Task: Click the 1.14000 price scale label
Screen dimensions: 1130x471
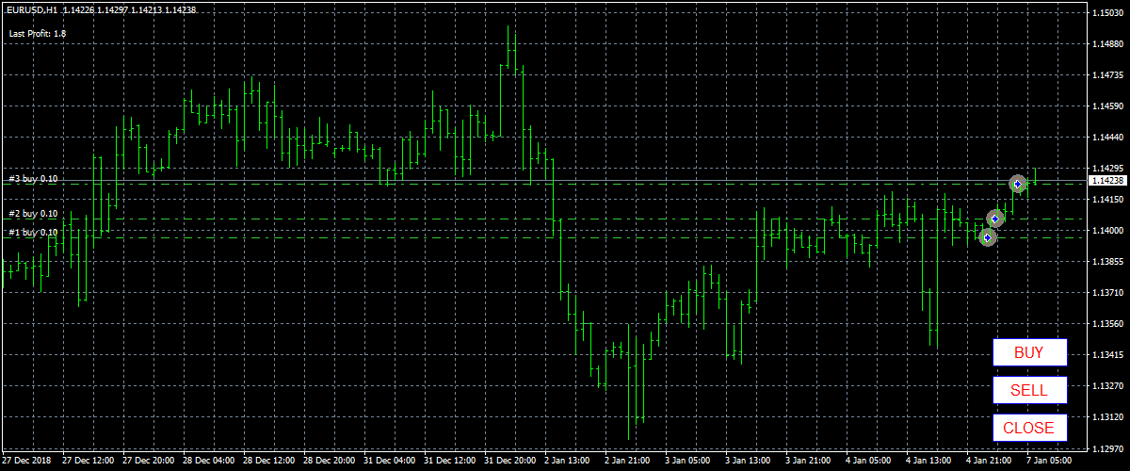Action: tap(1106, 231)
